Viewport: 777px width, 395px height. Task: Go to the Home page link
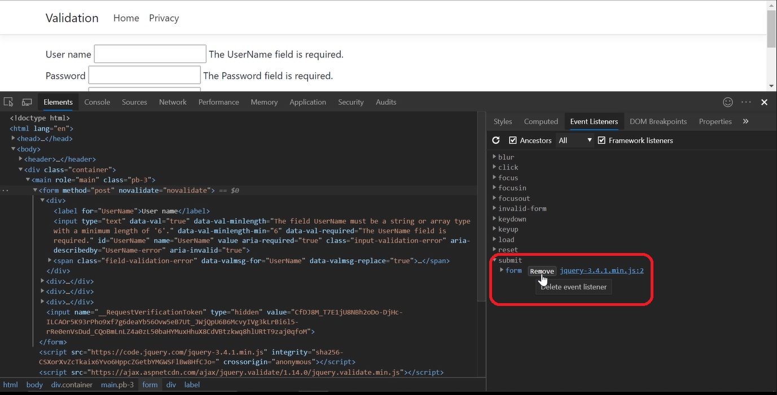click(126, 18)
